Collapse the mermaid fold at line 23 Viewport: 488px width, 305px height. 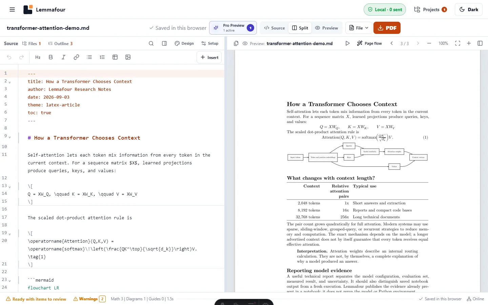tap(10, 281)
